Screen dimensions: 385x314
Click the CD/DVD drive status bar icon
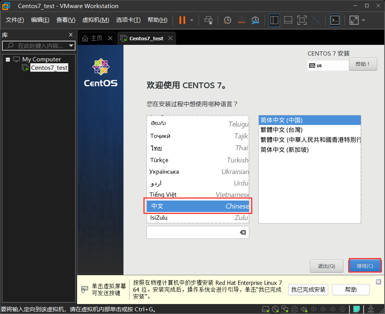point(275,309)
